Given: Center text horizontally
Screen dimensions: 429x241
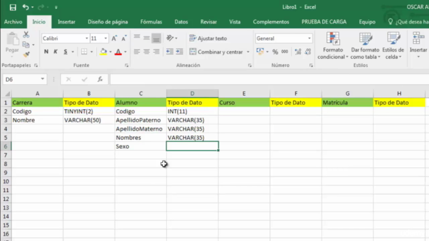Looking at the screenshot, I should click(x=147, y=52).
